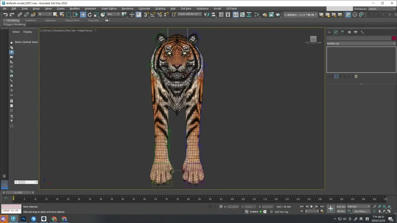397x223 pixels.
Task: Select the Move transform tool
Action: [83, 15]
